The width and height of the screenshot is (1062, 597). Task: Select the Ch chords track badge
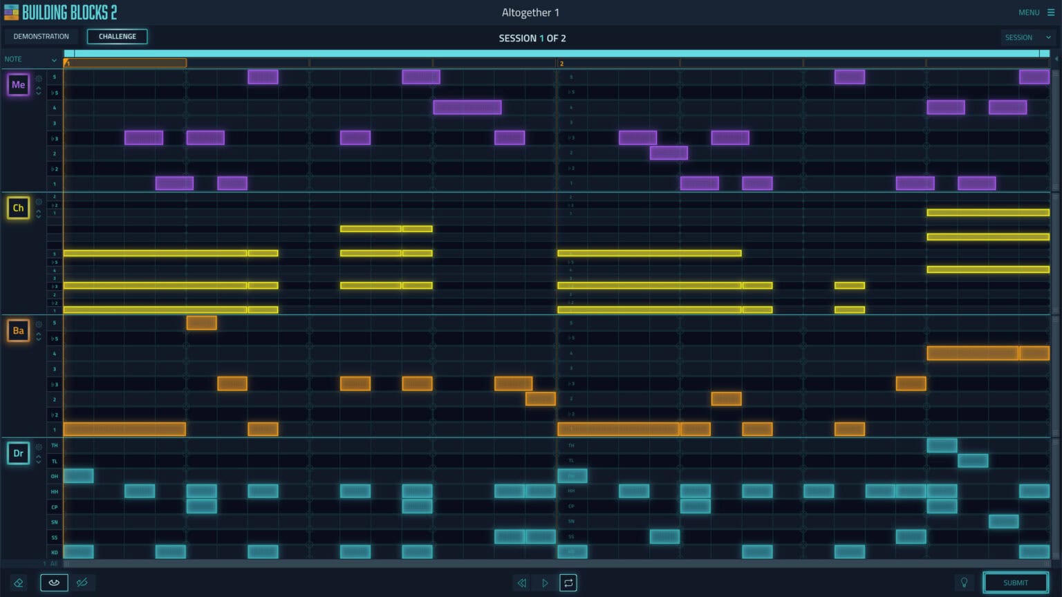[17, 207]
